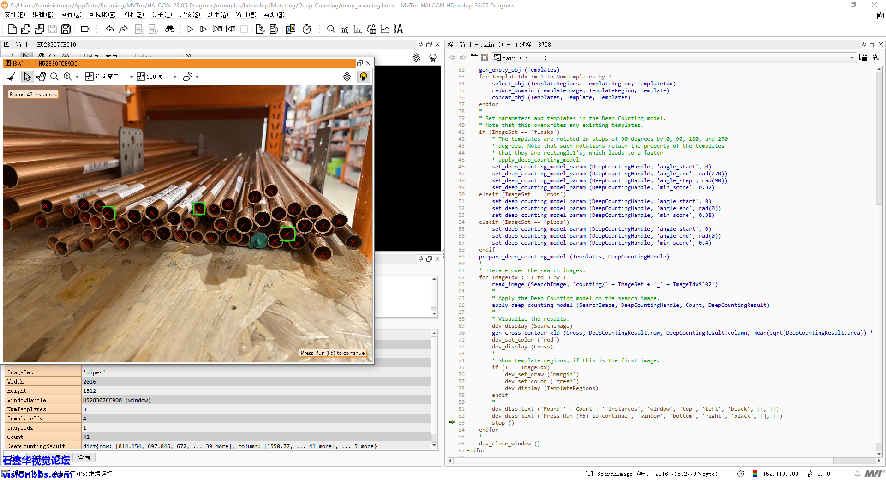Click the 全局 variables tab
The image size is (886, 480).
[84, 457]
